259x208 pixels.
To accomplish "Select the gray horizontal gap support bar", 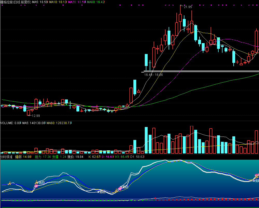I will [201, 71].
